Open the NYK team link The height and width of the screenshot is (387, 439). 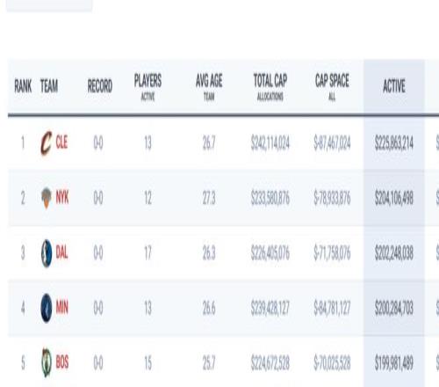coord(62,198)
